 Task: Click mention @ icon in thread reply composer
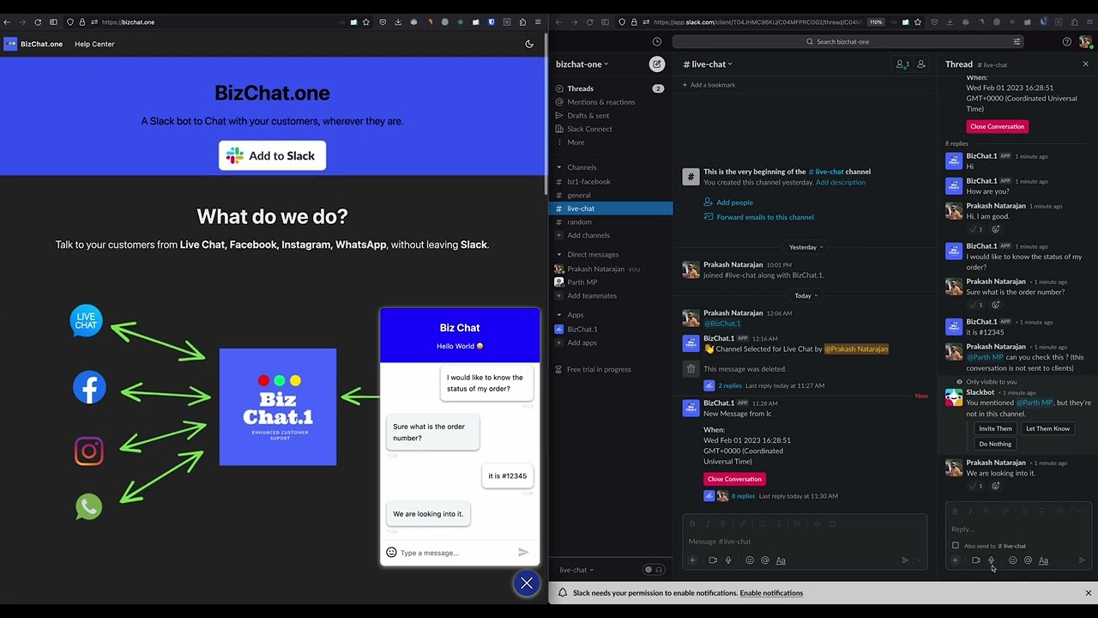click(1028, 560)
